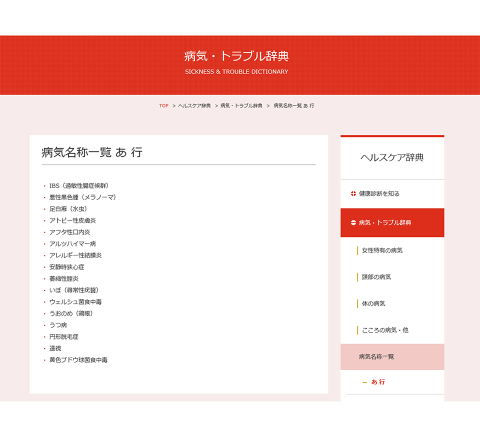Go to 病気・トラブル辞典 breadcrumb link
Viewport: 480px width, 437px height.
pyautogui.click(x=241, y=105)
